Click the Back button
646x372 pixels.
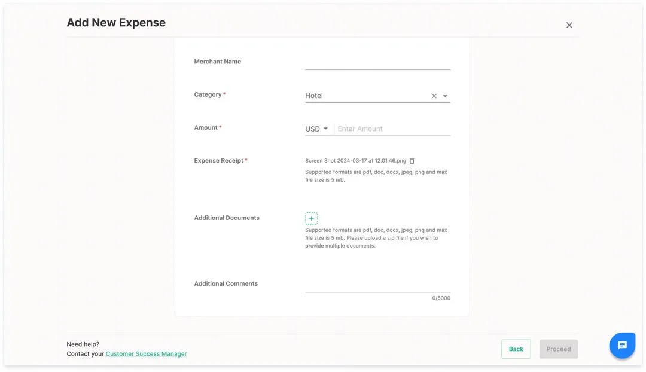click(516, 349)
